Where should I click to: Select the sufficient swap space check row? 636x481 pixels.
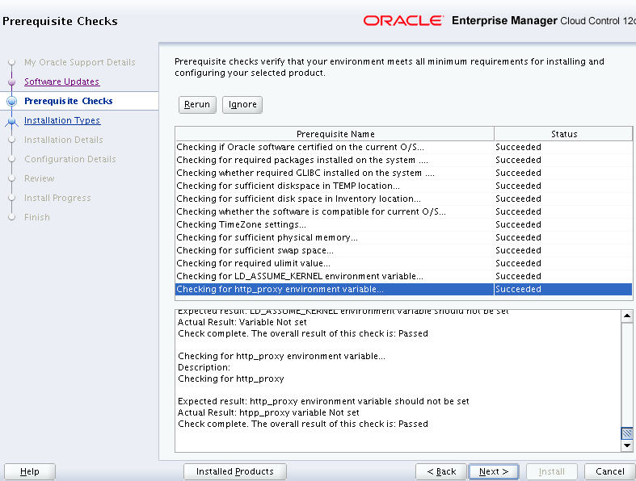click(335, 250)
